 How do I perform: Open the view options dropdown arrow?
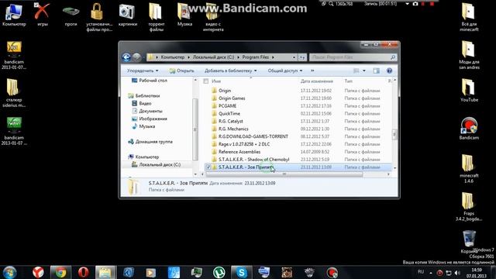click(364, 71)
